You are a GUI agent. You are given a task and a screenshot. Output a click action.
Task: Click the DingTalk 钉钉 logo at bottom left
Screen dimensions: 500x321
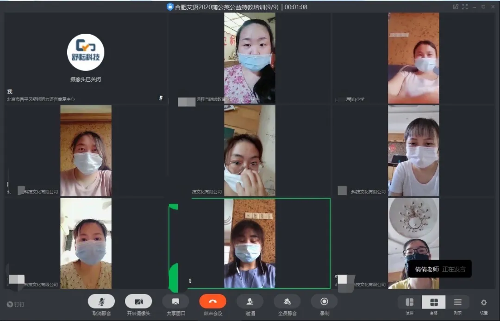(15, 304)
